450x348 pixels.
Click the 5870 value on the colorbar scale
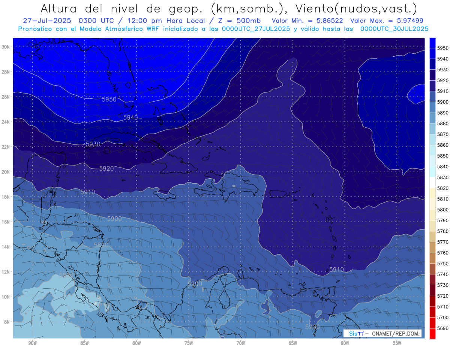tap(443, 134)
